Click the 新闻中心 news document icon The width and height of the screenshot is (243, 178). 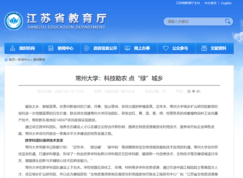point(51,48)
